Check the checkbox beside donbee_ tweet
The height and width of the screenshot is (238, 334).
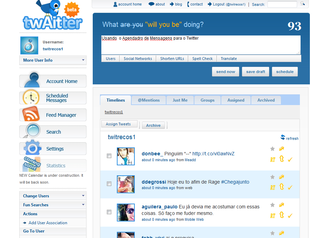[x=109, y=156]
